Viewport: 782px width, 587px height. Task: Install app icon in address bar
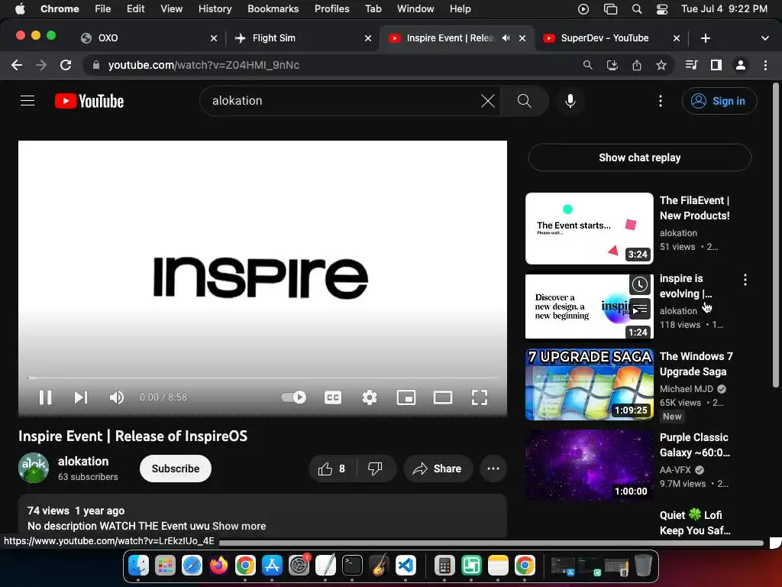(x=612, y=65)
